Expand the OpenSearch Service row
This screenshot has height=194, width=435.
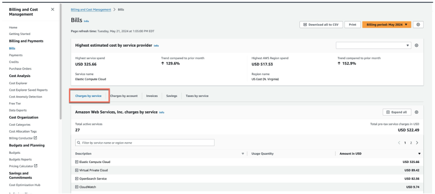click(77, 178)
